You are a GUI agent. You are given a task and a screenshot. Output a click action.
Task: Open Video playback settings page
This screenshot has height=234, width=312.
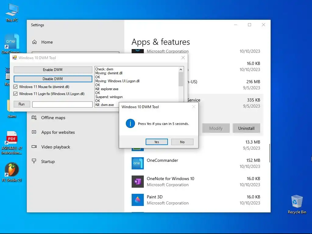click(x=56, y=147)
